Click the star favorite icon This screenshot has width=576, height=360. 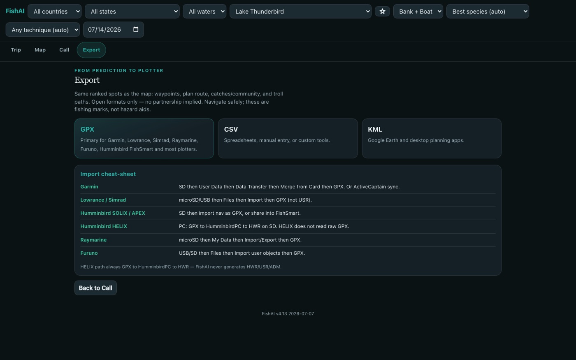coord(382,12)
